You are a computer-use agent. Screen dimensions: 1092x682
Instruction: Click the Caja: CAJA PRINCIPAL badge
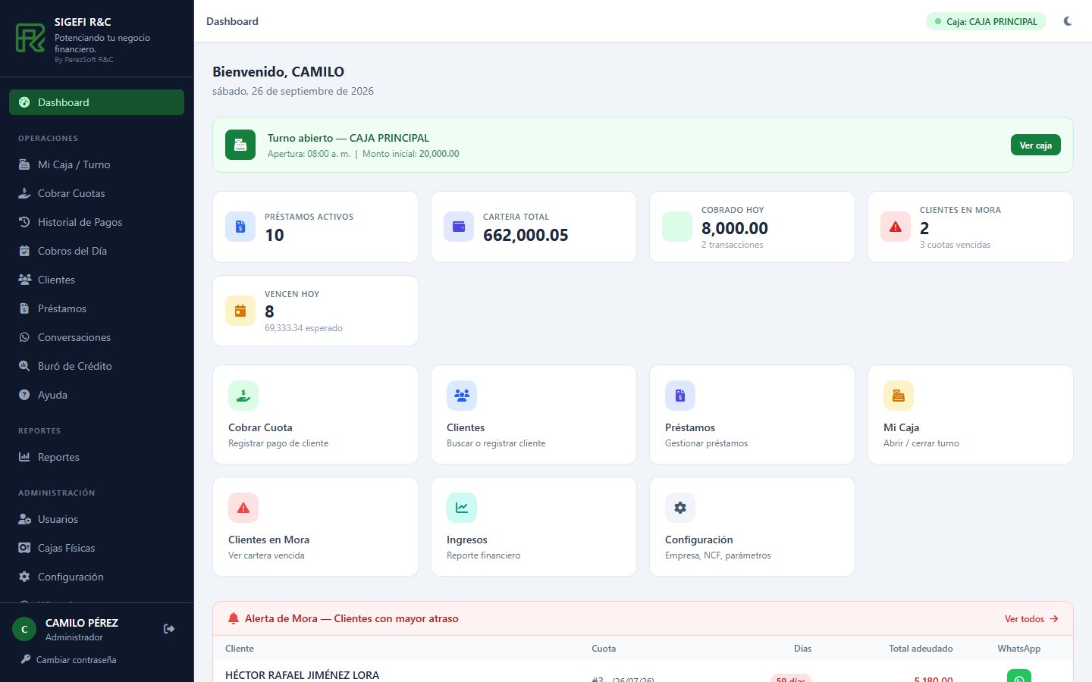pyautogui.click(x=986, y=21)
